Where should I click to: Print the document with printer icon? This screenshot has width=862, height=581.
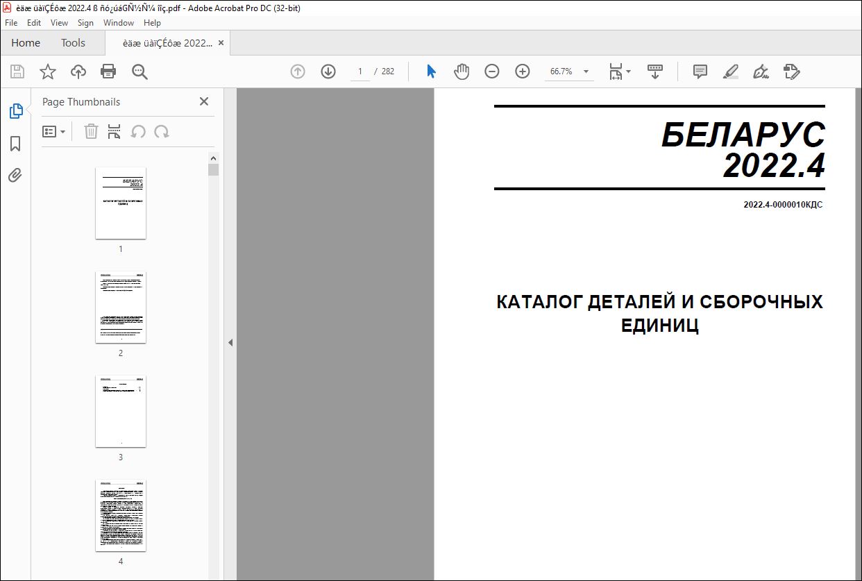pyautogui.click(x=108, y=71)
